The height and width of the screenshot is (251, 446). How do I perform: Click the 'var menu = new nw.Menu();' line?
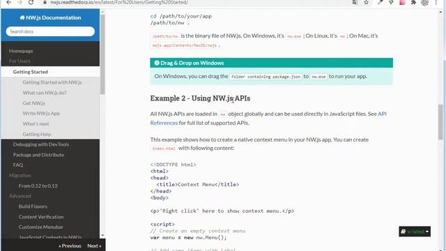(x=188, y=237)
